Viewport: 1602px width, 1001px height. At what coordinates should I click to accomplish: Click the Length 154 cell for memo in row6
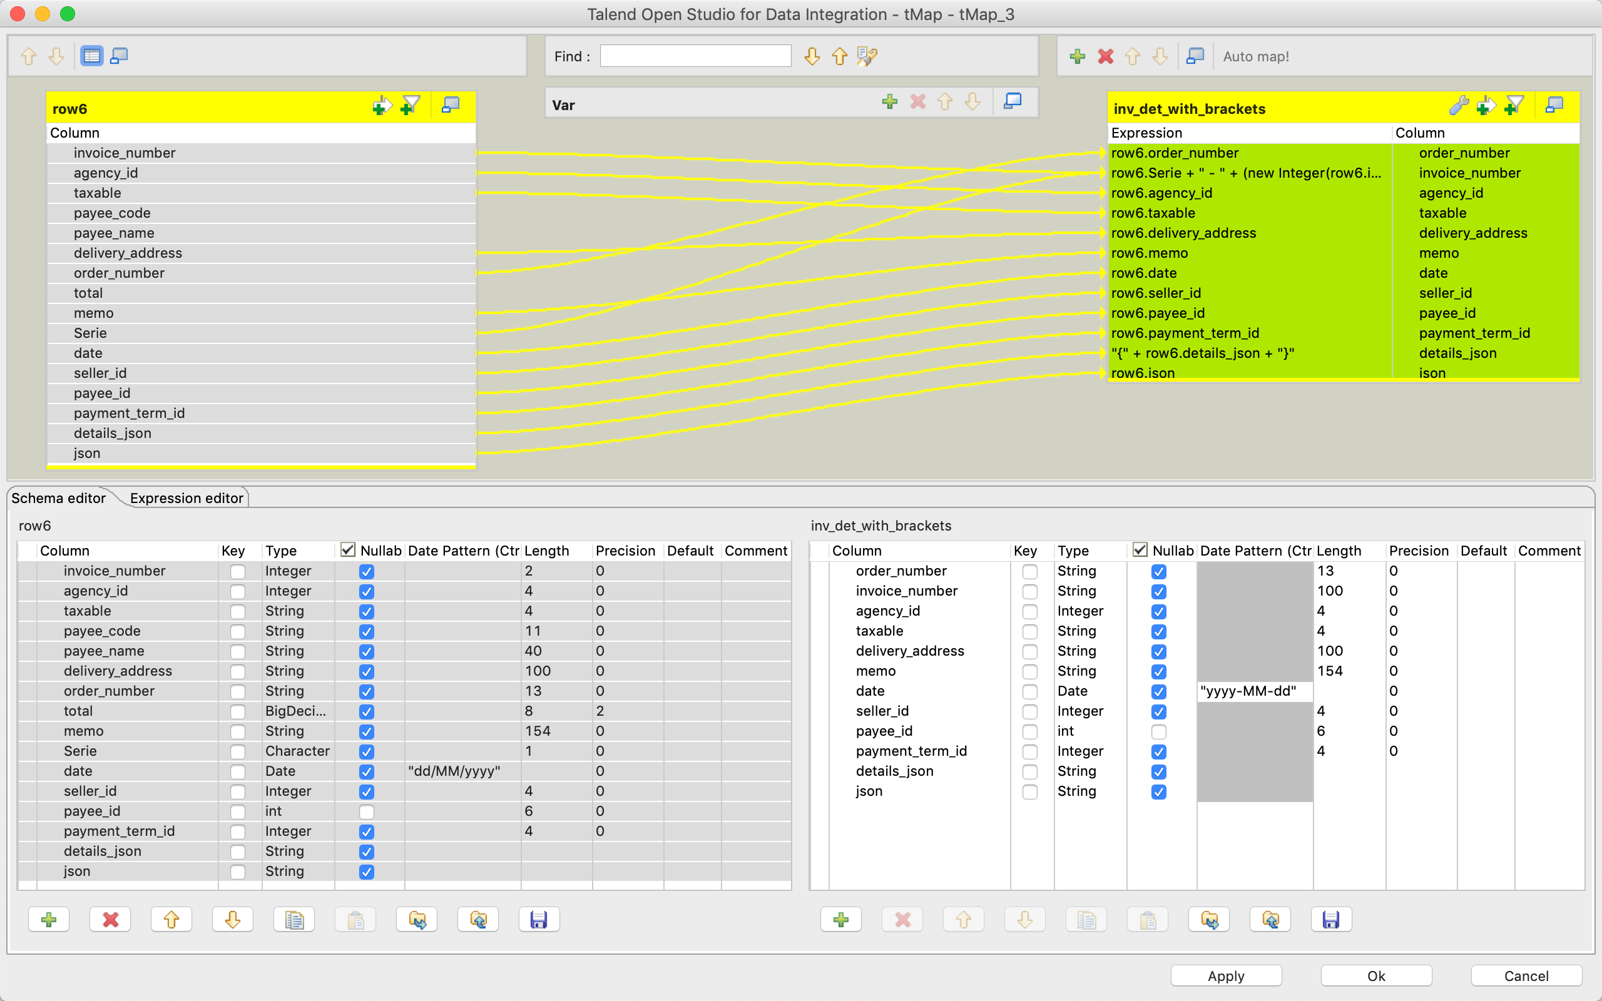[556, 731]
